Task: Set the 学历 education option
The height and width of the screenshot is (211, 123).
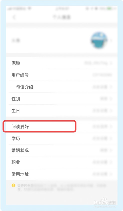Action: click(62, 138)
